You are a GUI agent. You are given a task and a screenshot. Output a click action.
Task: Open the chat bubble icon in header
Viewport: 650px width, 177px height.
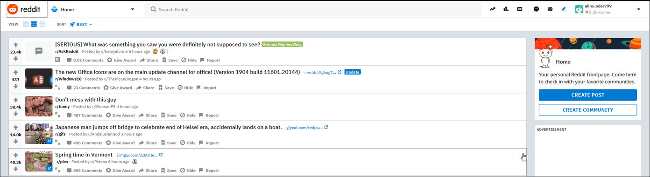click(x=536, y=9)
